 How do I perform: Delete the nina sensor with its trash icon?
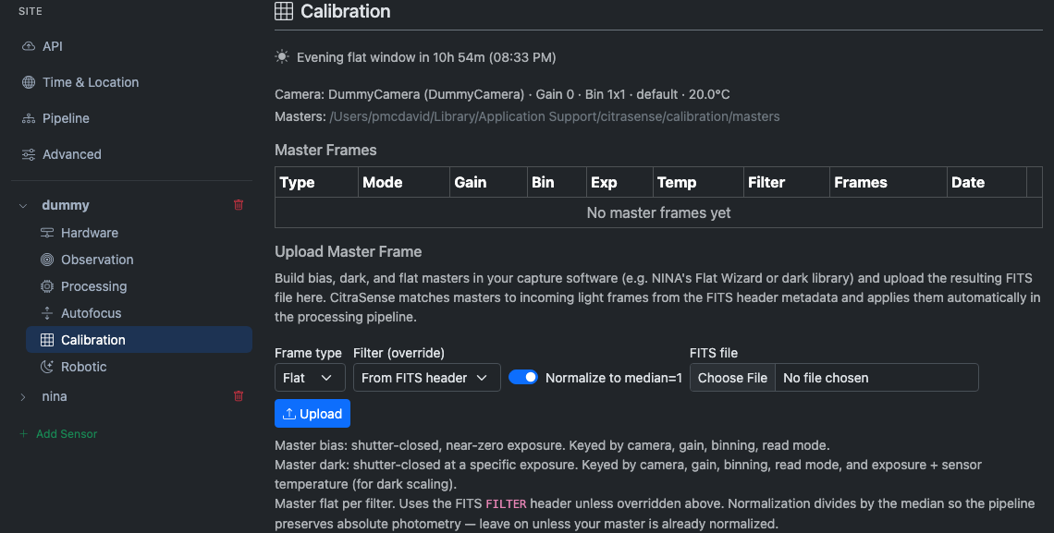pos(238,396)
